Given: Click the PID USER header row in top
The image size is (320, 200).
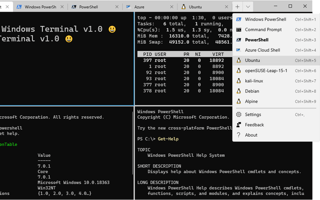Looking at the screenshot, I should point(184,54).
